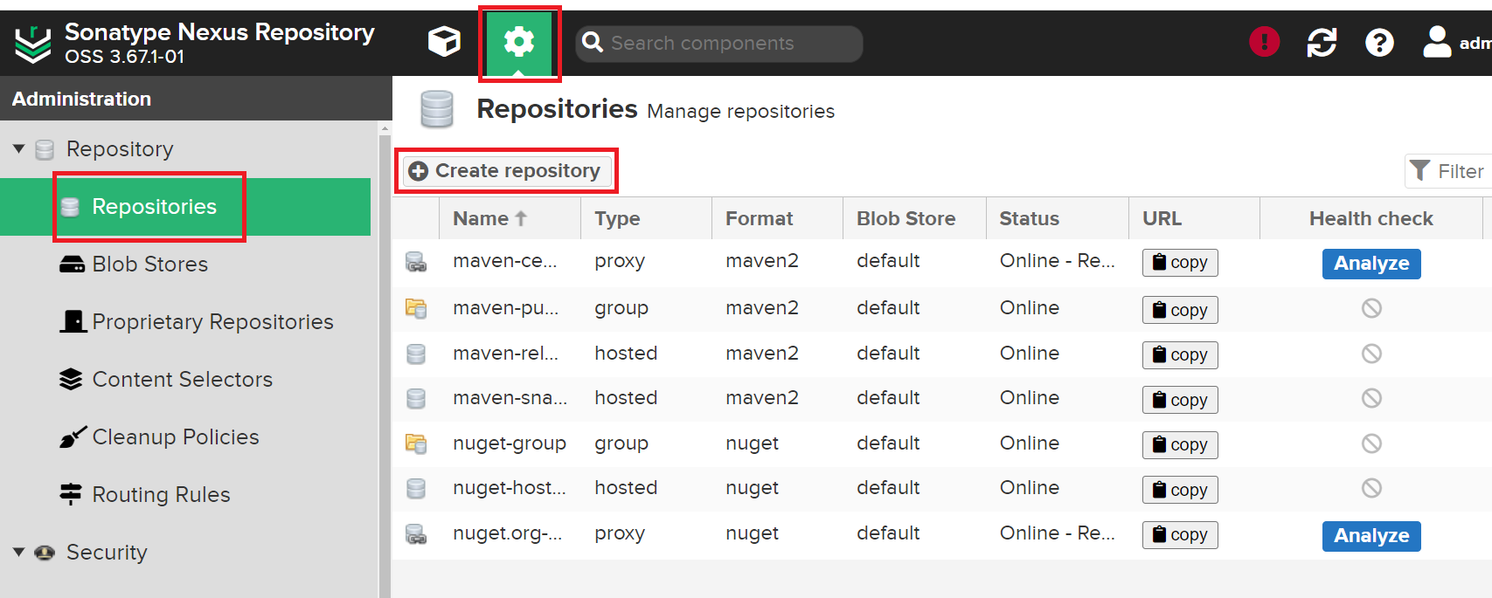Copy URL of nuget.org-proxy repository

(x=1180, y=534)
